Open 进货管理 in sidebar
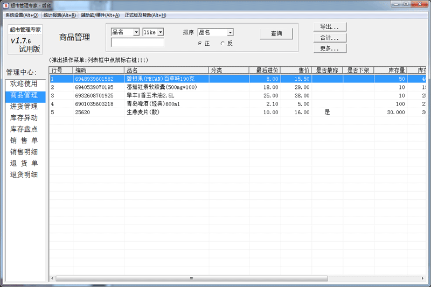Screen dimensions: 431x287 coord(24,106)
